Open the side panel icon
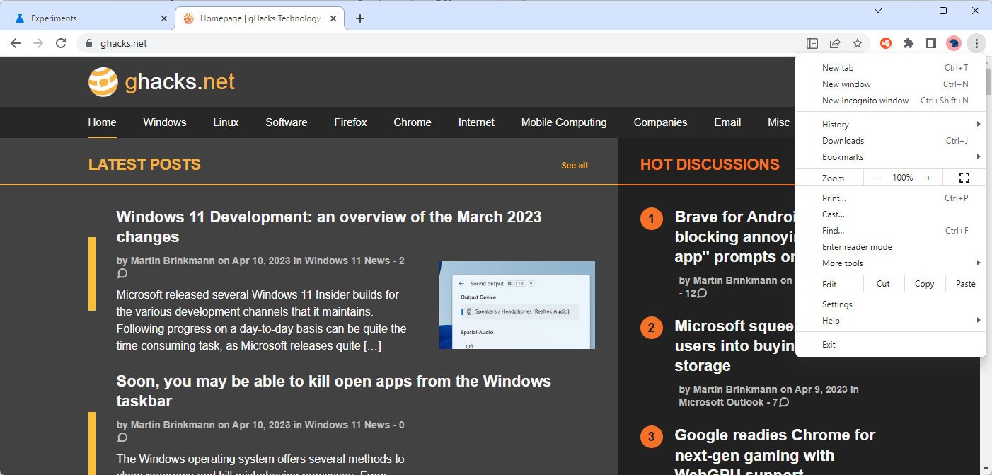Screen dimensions: 992x475 pos(931,43)
